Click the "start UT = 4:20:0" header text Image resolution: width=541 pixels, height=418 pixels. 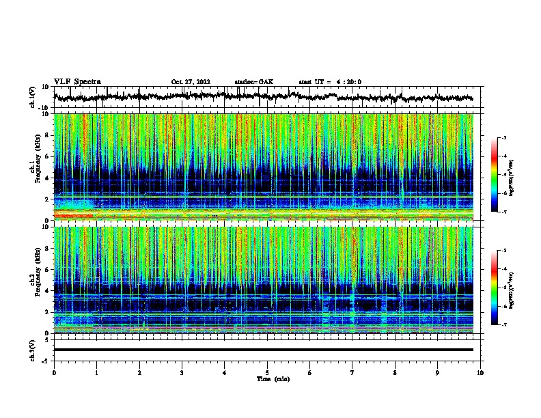point(330,82)
